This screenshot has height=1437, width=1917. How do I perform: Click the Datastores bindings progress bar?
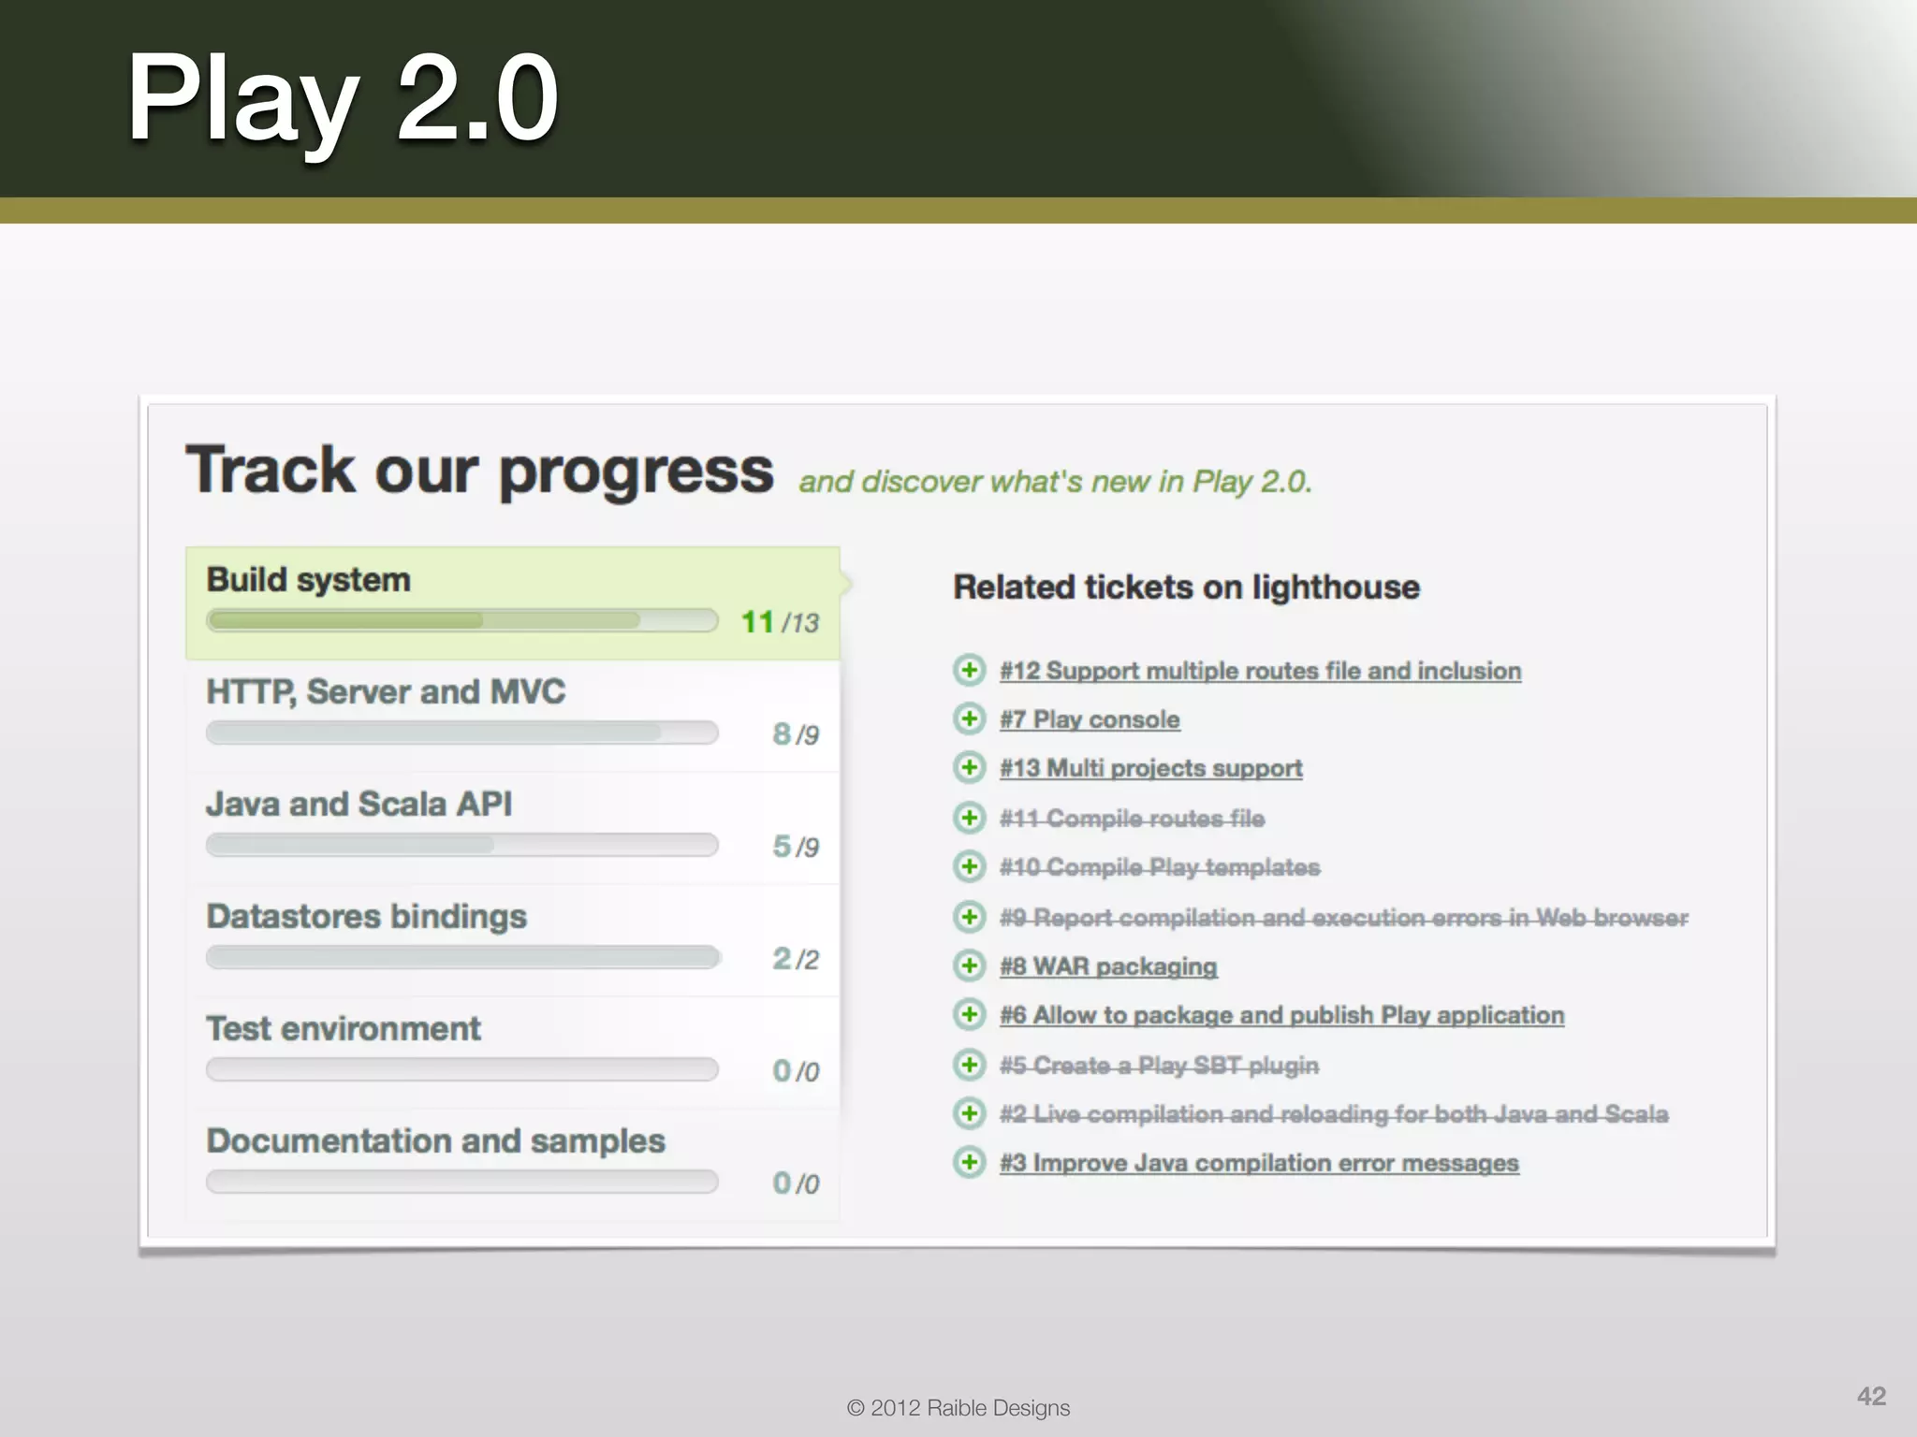point(461,957)
